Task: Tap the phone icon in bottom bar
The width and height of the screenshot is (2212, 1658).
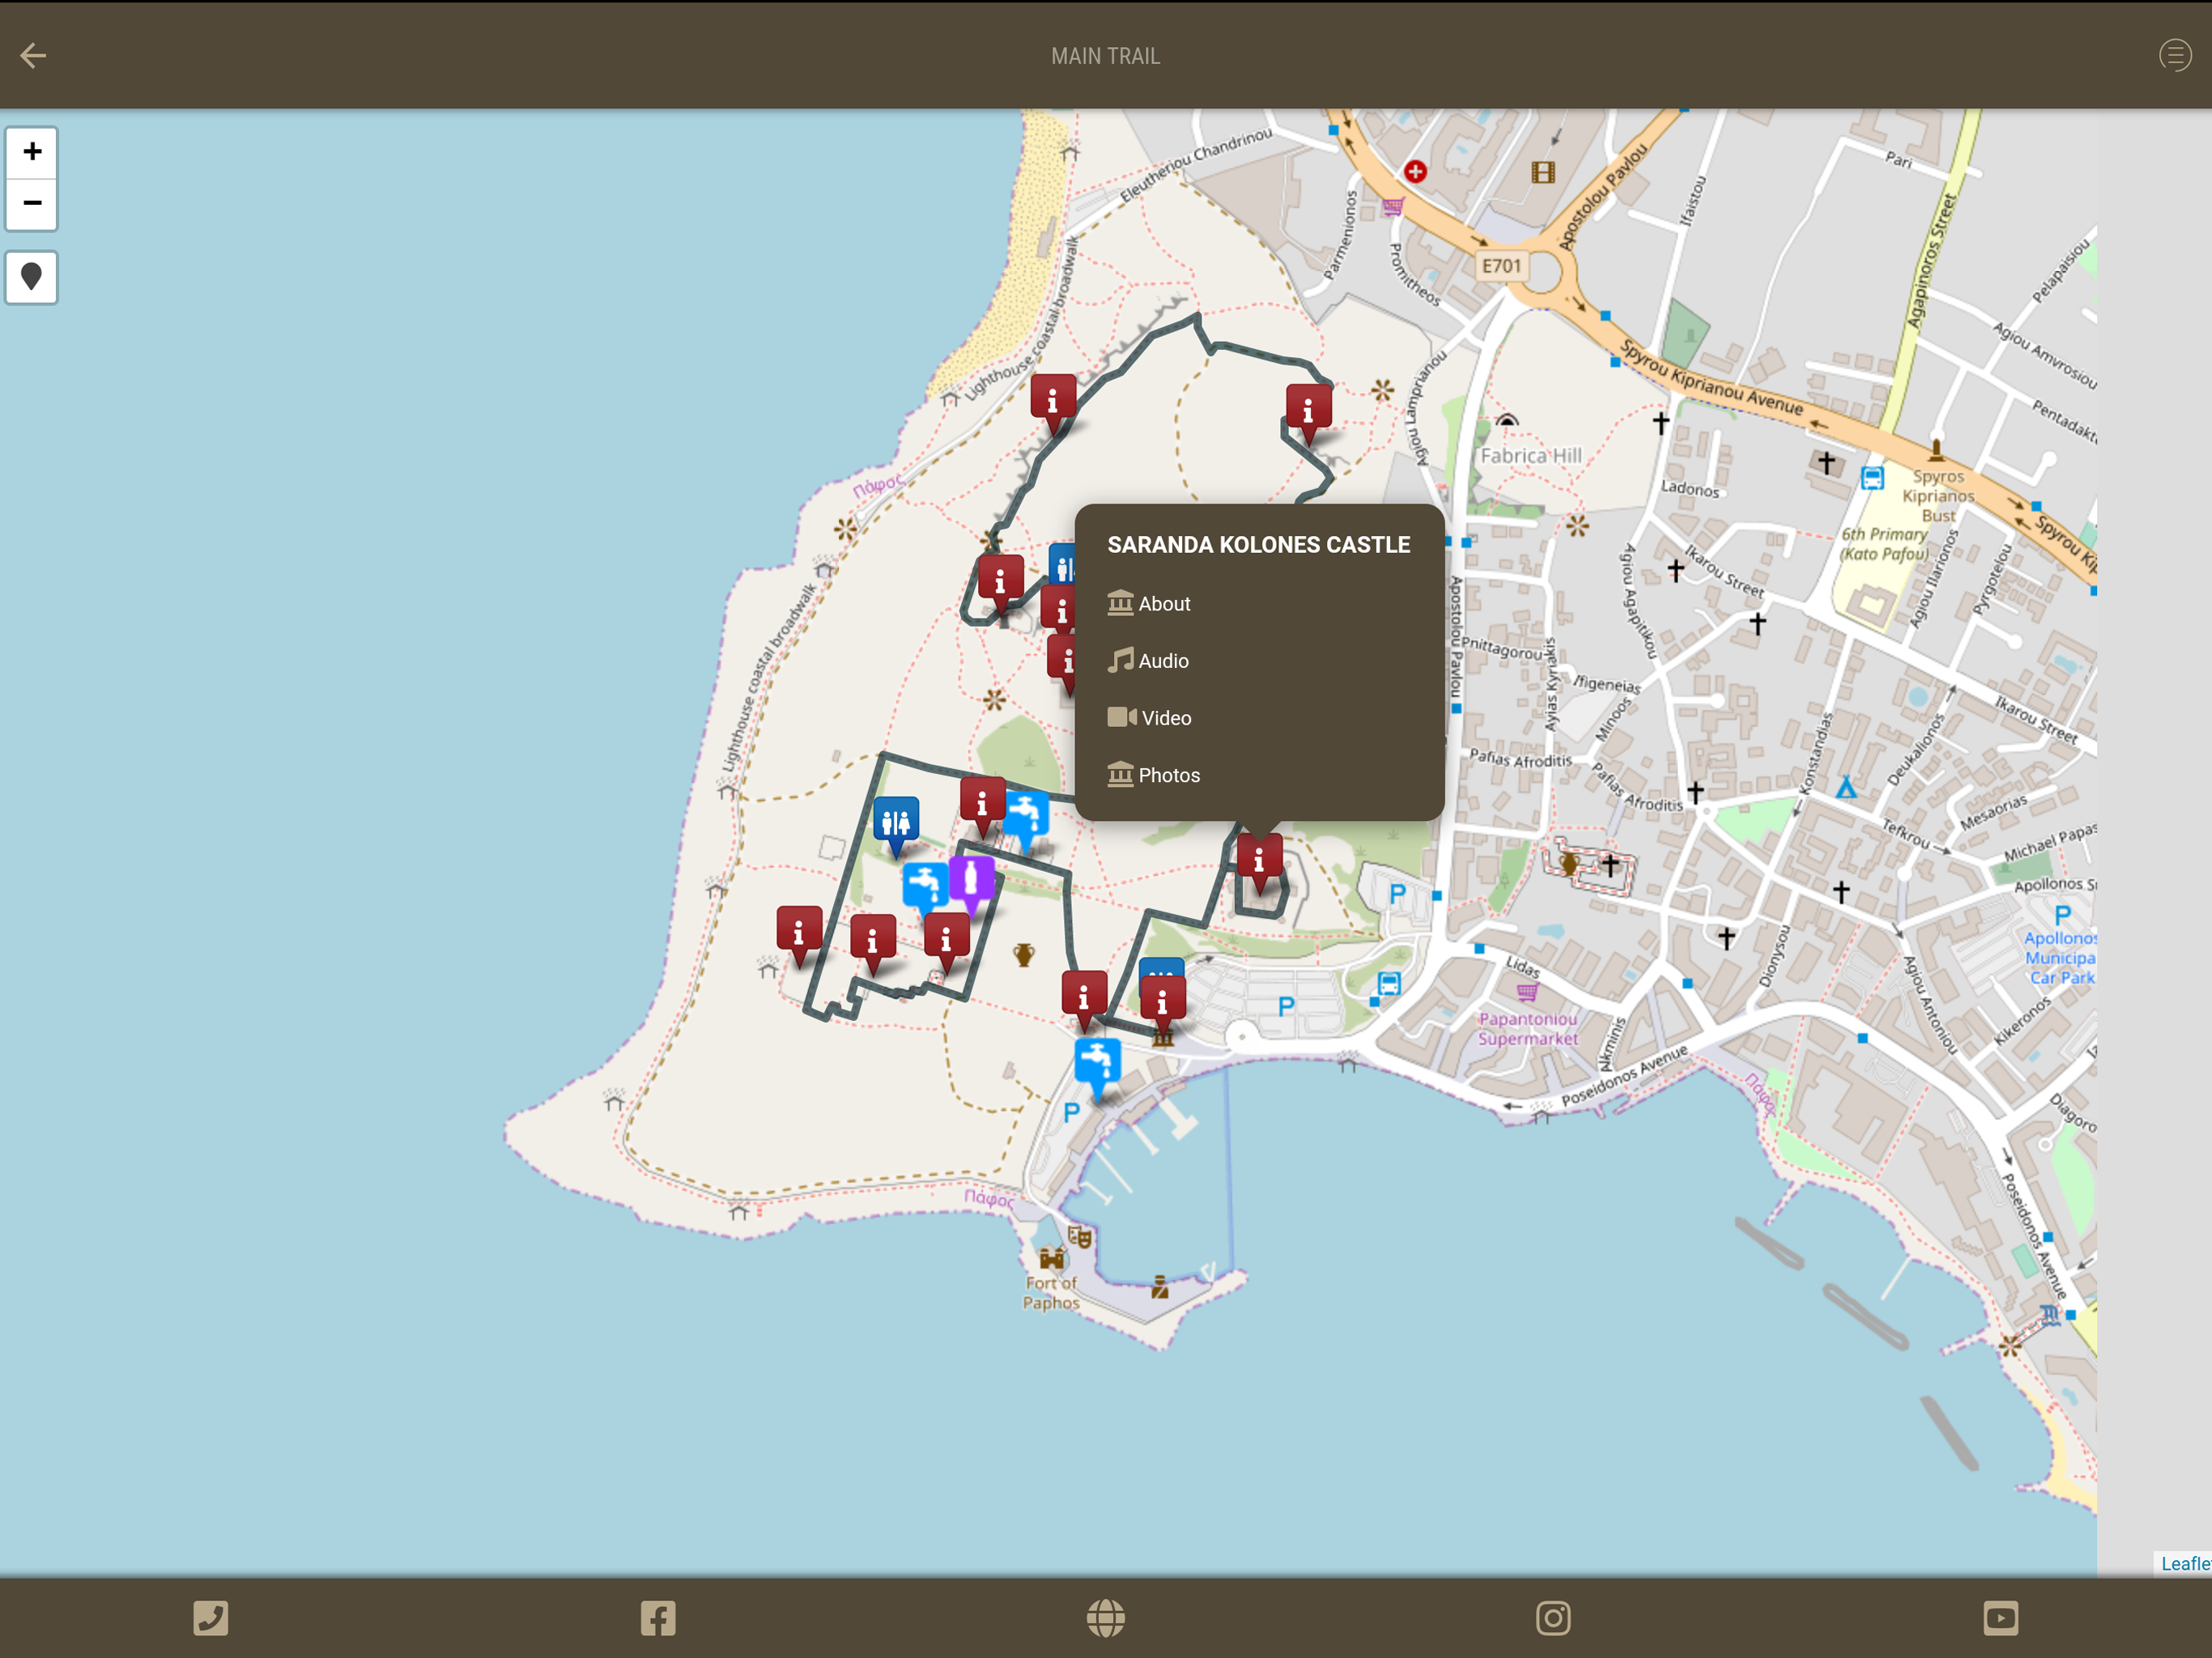Action: pyautogui.click(x=210, y=1617)
